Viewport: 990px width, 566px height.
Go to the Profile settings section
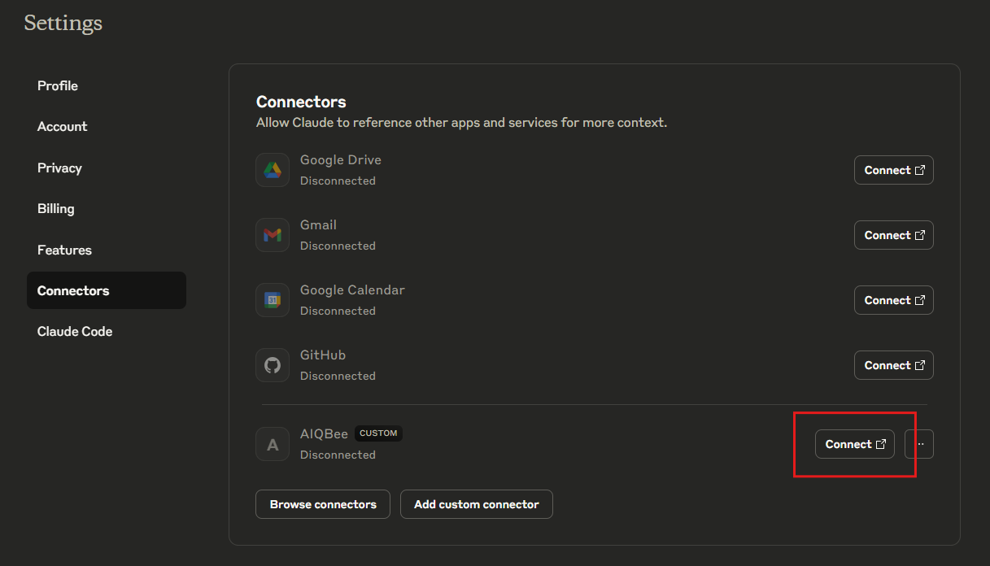tap(58, 85)
